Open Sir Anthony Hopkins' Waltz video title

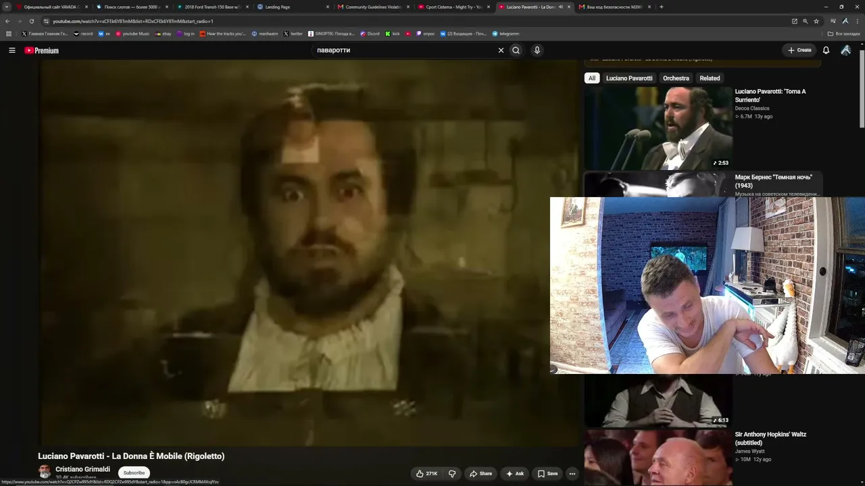(770, 439)
